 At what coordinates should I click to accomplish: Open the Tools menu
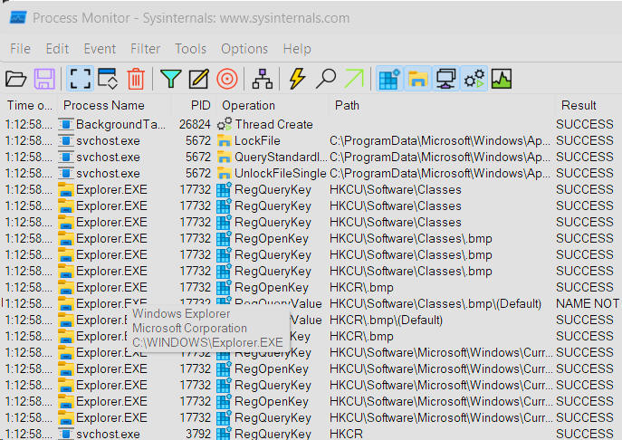click(190, 49)
